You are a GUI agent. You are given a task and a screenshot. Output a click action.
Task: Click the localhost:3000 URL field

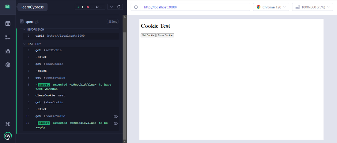pyautogui.click(x=195, y=7)
